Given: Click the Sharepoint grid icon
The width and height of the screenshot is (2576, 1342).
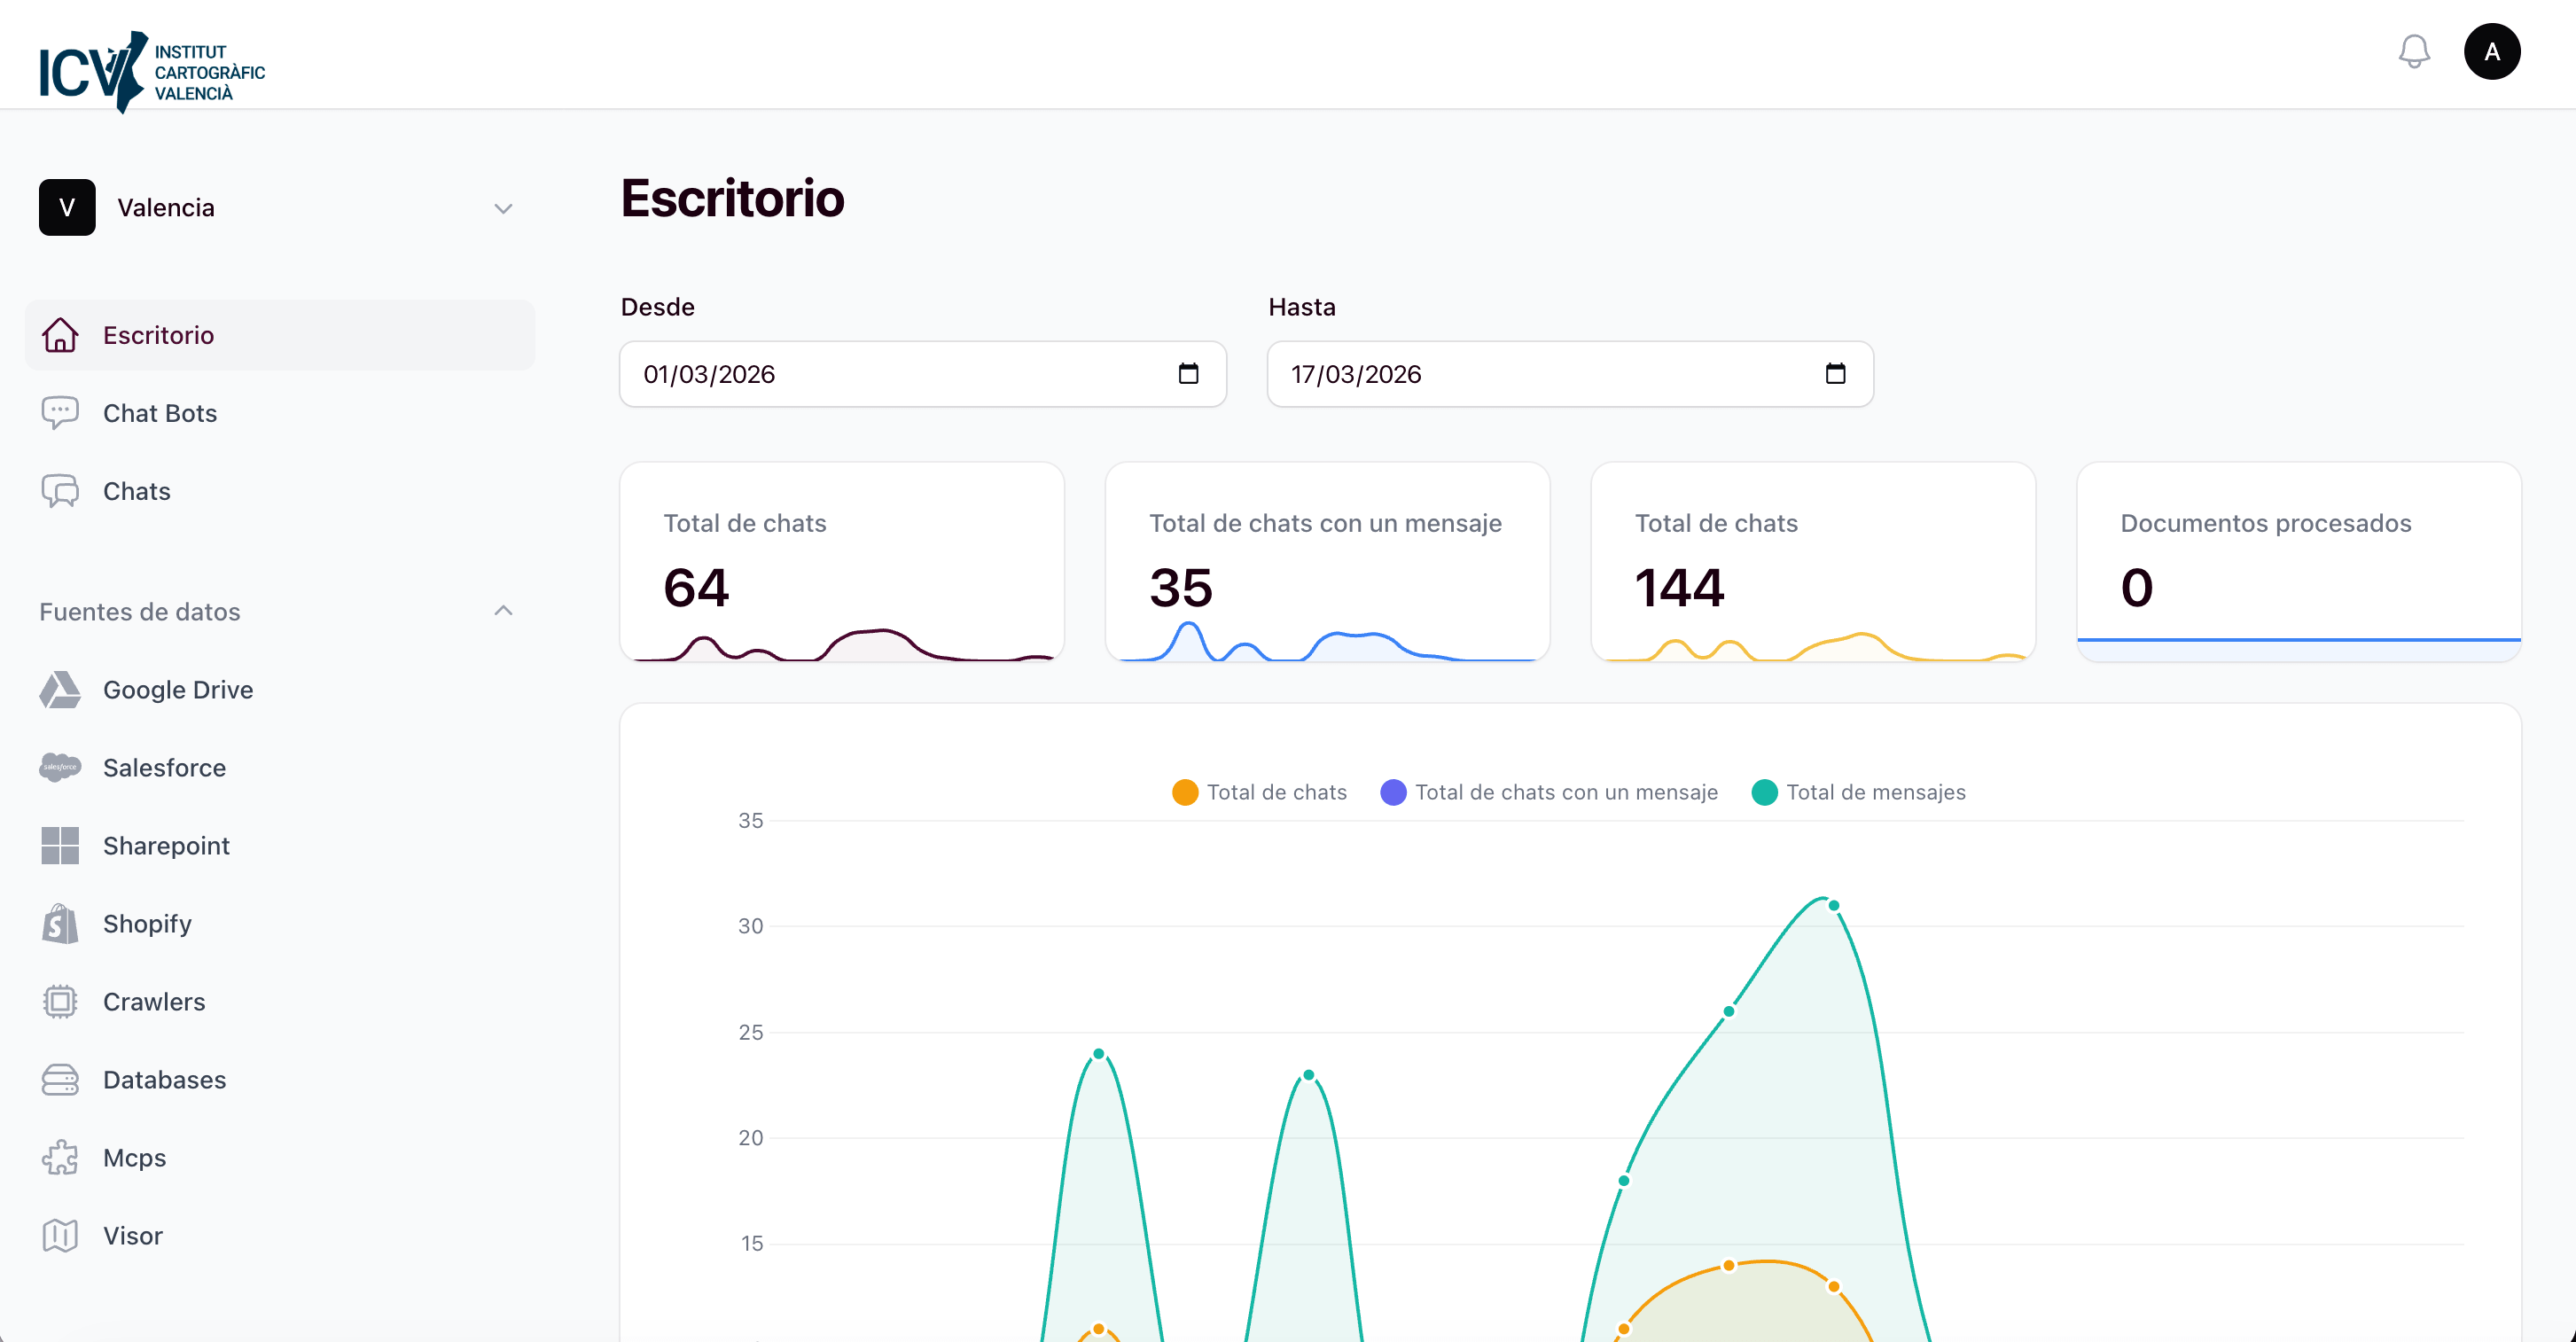Looking at the screenshot, I should coord(60,845).
